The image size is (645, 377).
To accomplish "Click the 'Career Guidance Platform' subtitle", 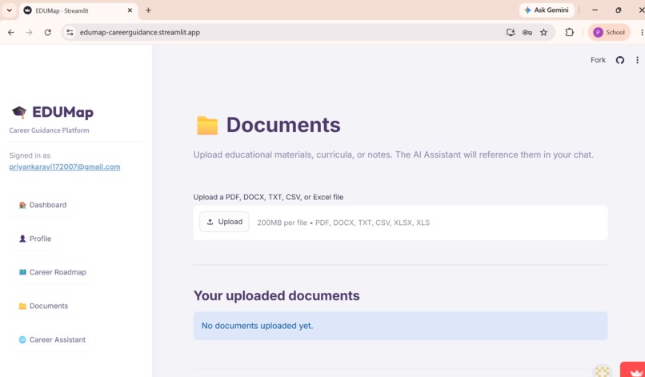I will [x=49, y=130].
